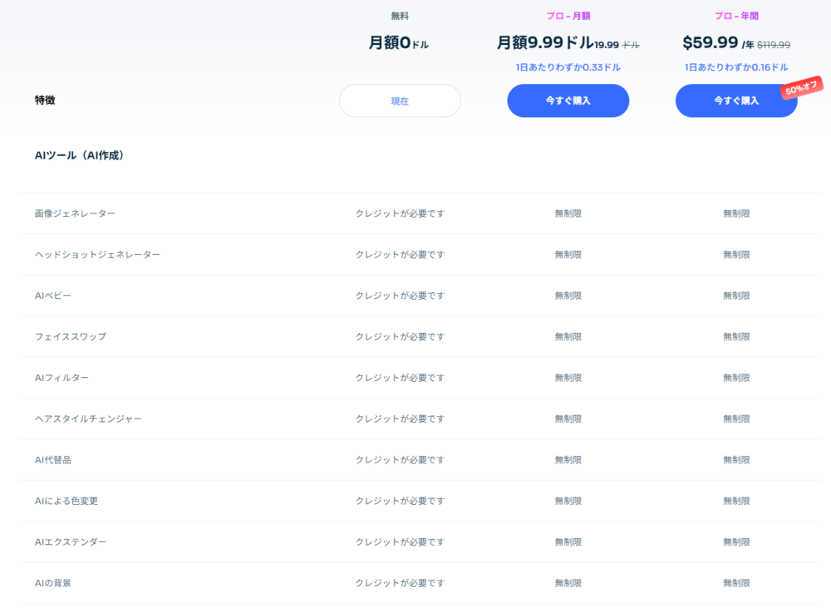Image resolution: width=831 pixels, height=612 pixels.
Task: Click 1日あたりわずか0.16ドル text
Action: point(736,67)
